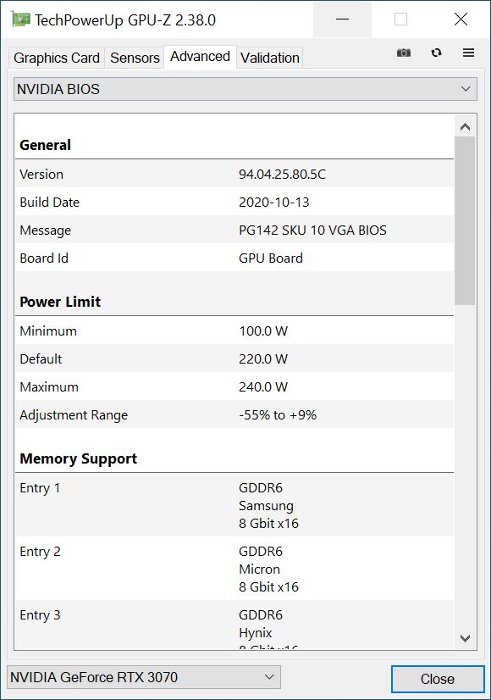Go to the Validation tab
This screenshot has height=700, width=491.
270,58
